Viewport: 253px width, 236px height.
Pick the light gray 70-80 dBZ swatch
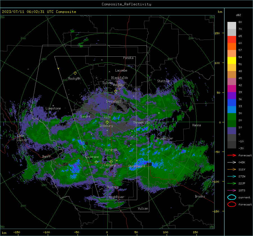232,26
